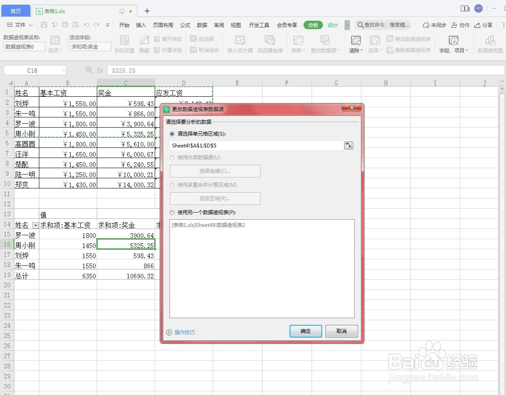Click row header 19
The image size is (506, 395).
7,275
